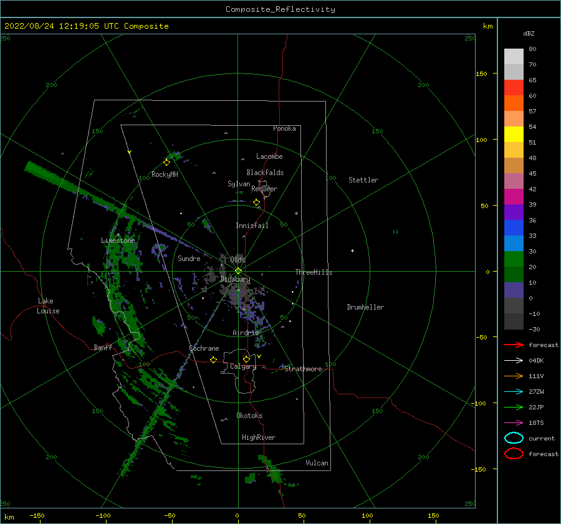Select the white 04DK arrow legend icon
This screenshot has width=561, height=524.
click(514, 361)
